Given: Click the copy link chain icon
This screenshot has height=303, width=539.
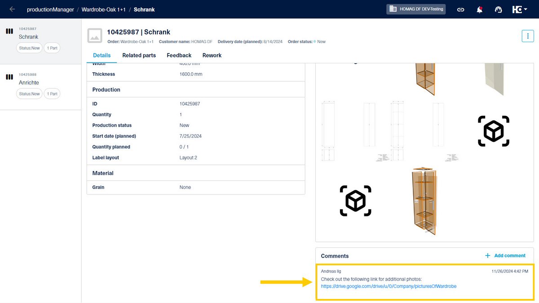Looking at the screenshot, I should [x=460, y=9].
